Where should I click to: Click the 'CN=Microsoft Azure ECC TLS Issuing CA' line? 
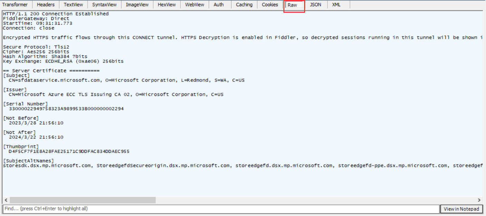coord(116,94)
